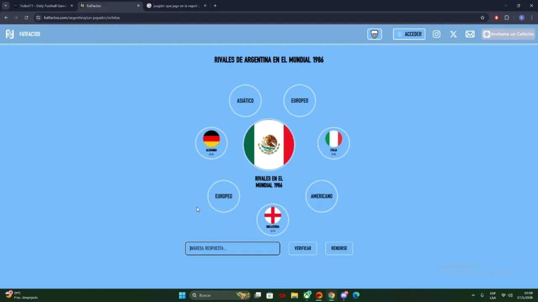Click the email envelope icon
This screenshot has height=302, width=538.
pos(470,34)
